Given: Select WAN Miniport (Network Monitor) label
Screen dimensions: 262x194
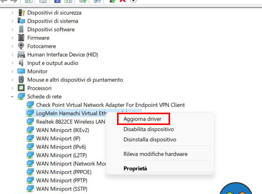Looking at the screenshot, I should [x=71, y=164].
